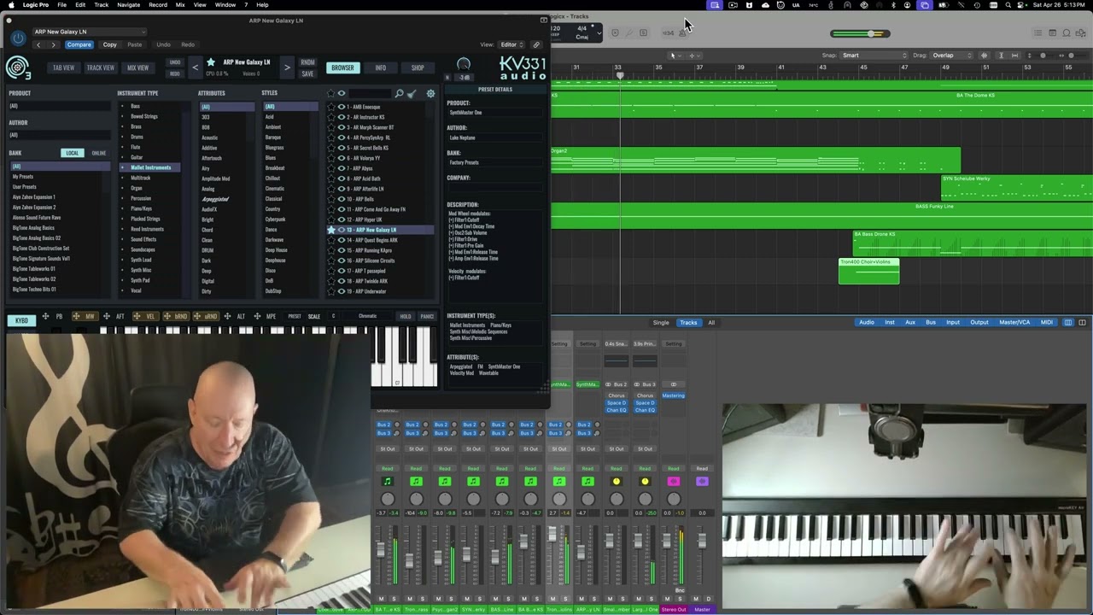Click the Copy button in plugin header
Viewport: 1093px width, 615px height.
(x=110, y=44)
